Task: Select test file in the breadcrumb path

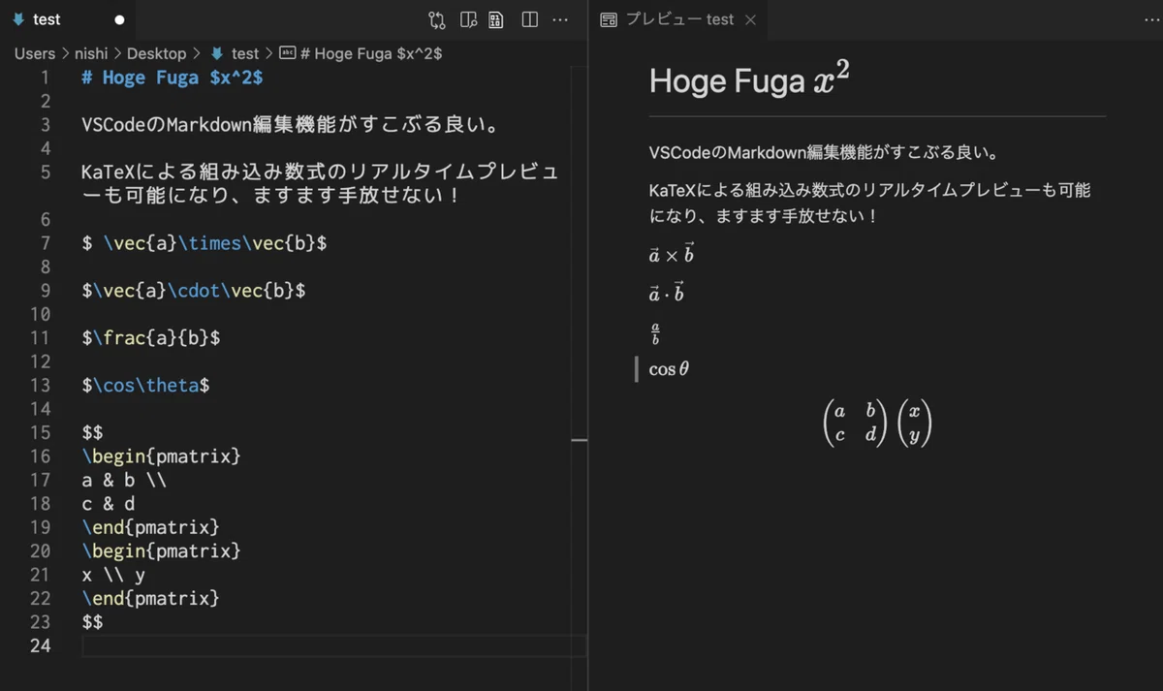Action: [245, 53]
